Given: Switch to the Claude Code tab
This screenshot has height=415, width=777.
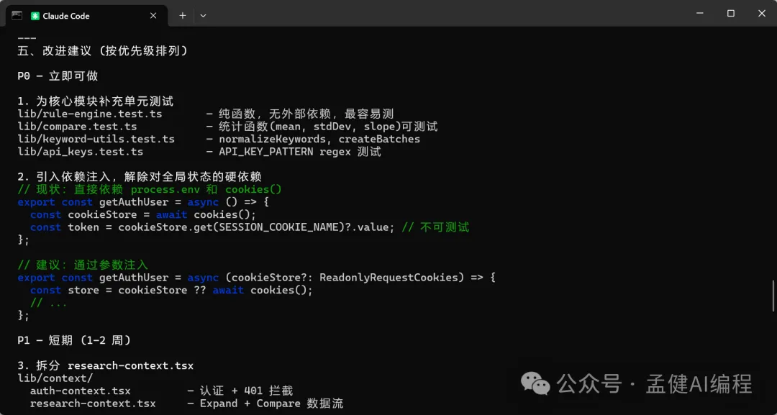Looking at the screenshot, I should (x=86, y=16).
